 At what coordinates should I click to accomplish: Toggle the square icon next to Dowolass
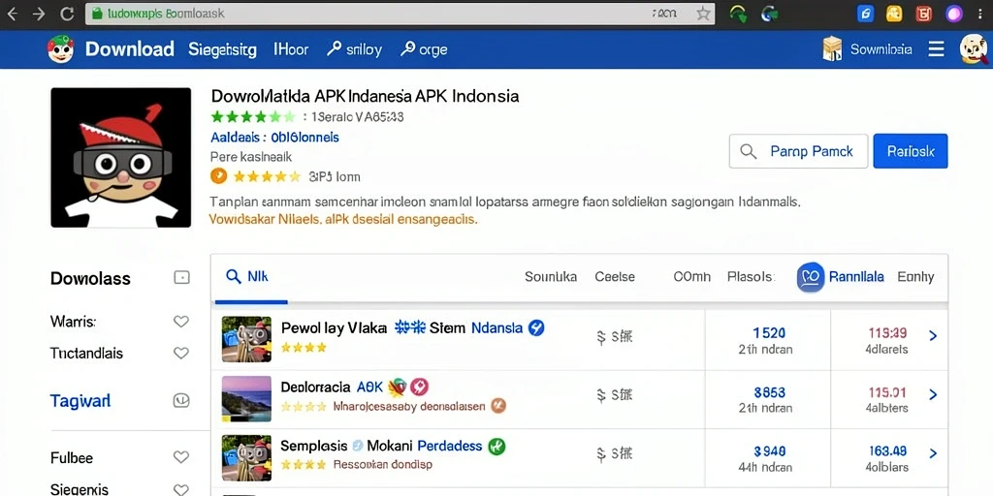tap(181, 278)
